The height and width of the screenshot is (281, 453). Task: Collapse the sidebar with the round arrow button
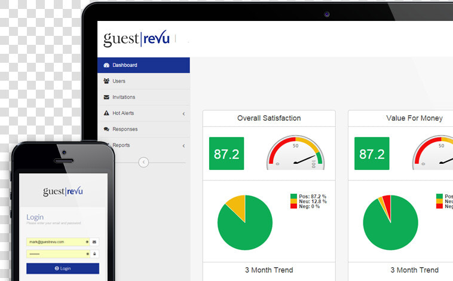click(x=143, y=162)
